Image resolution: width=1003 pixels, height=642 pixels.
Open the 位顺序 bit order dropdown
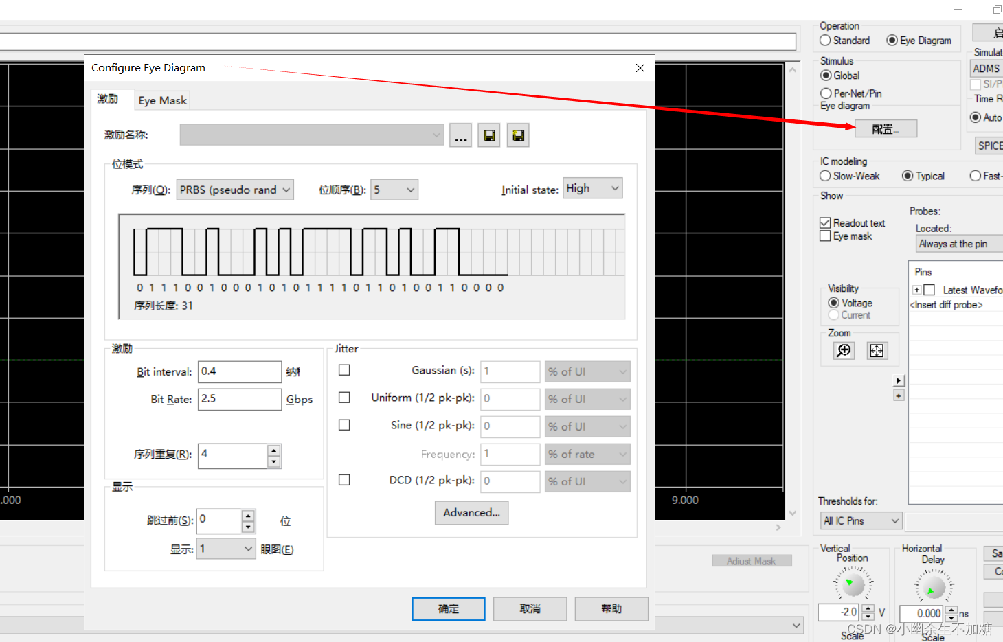(394, 190)
